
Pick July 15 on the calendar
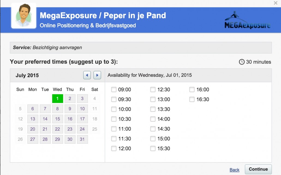(x=58, y=119)
